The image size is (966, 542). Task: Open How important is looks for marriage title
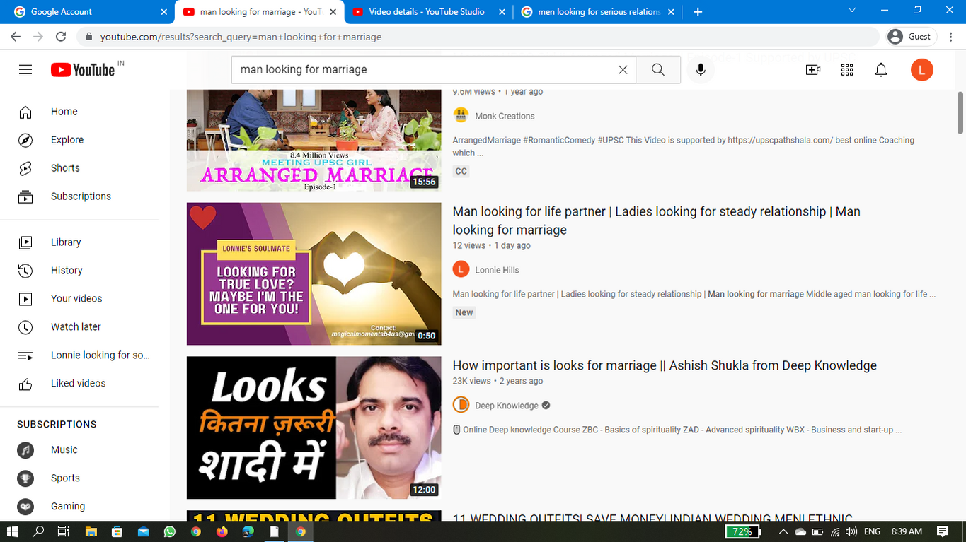pyautogui.click(x=665, y=365)
